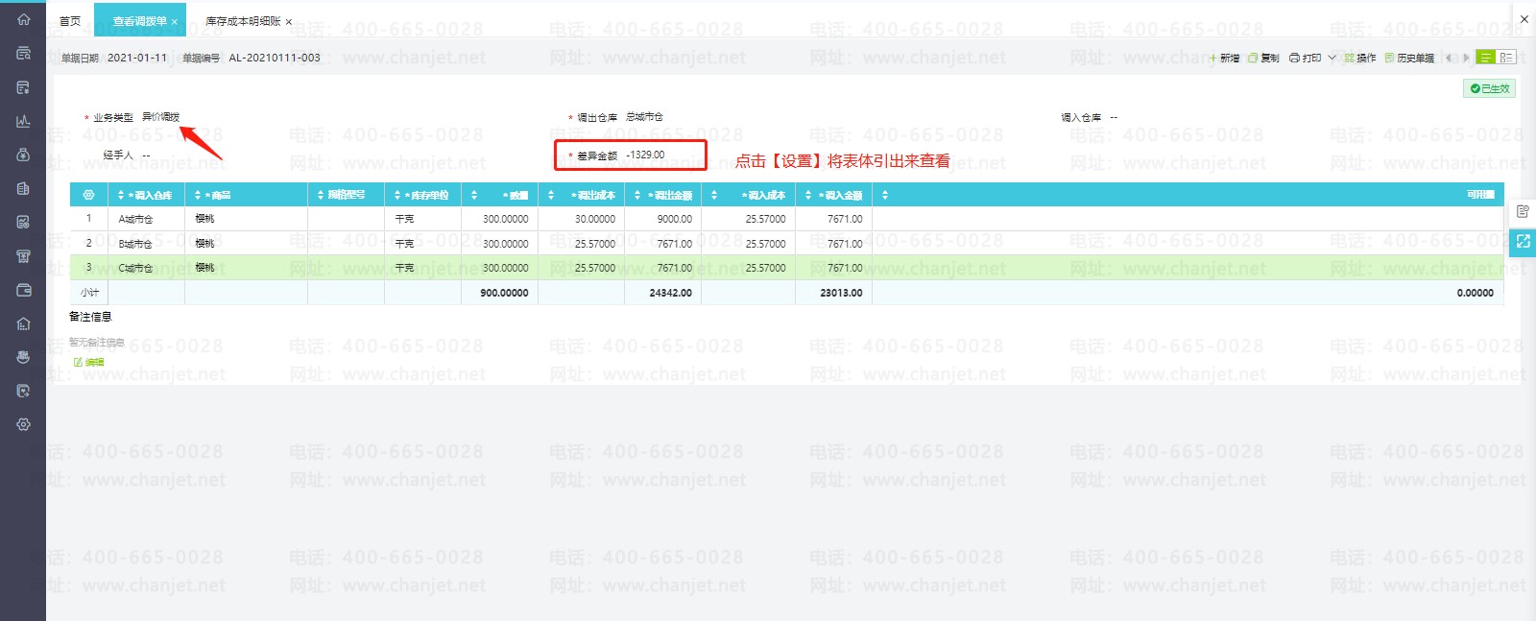Click the 调出仓库 value 总城市仓
This screenshot has width=1536, height=621.
click(x=644, y=117)
